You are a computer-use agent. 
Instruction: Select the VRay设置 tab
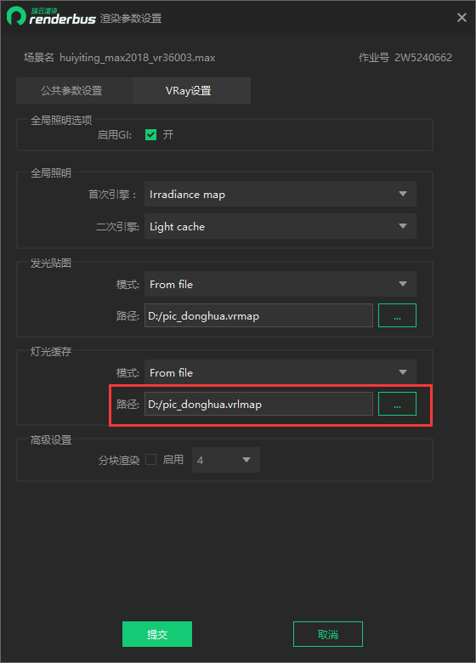(192, 90)
